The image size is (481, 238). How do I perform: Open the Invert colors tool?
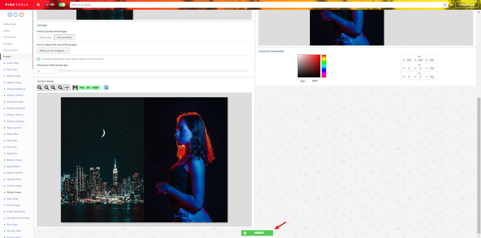click(x=13, y=63)
